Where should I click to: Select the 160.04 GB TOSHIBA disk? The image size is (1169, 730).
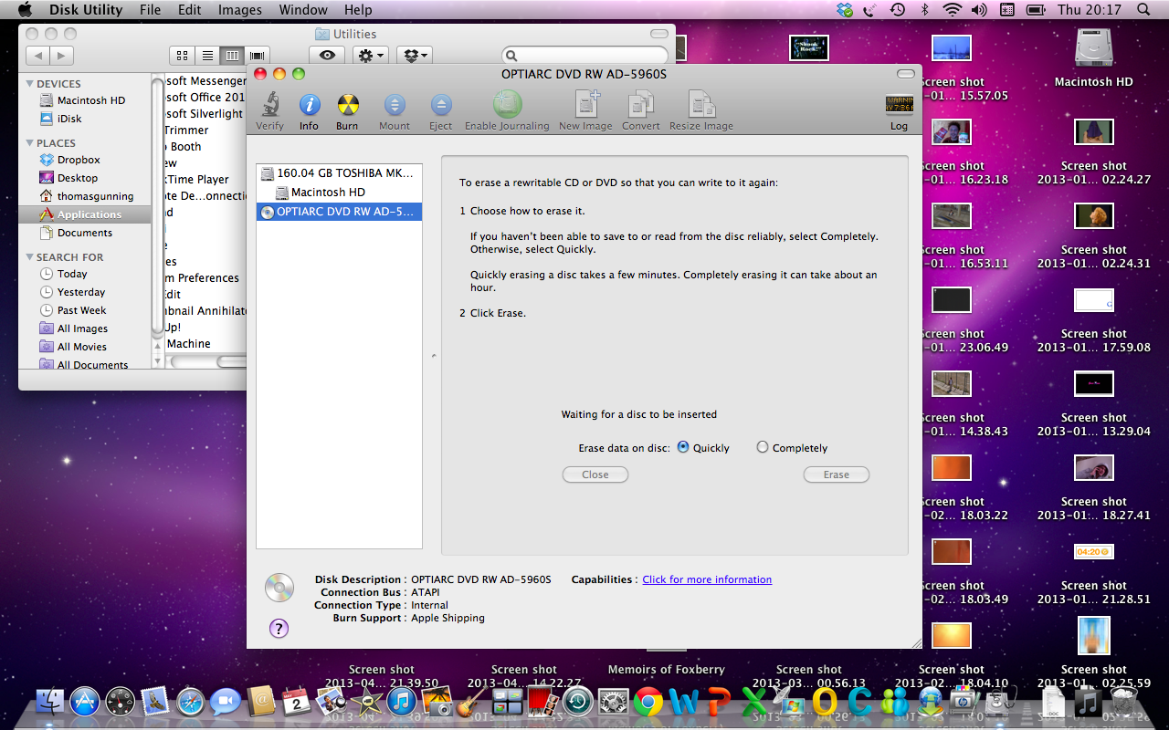[339, 173]
